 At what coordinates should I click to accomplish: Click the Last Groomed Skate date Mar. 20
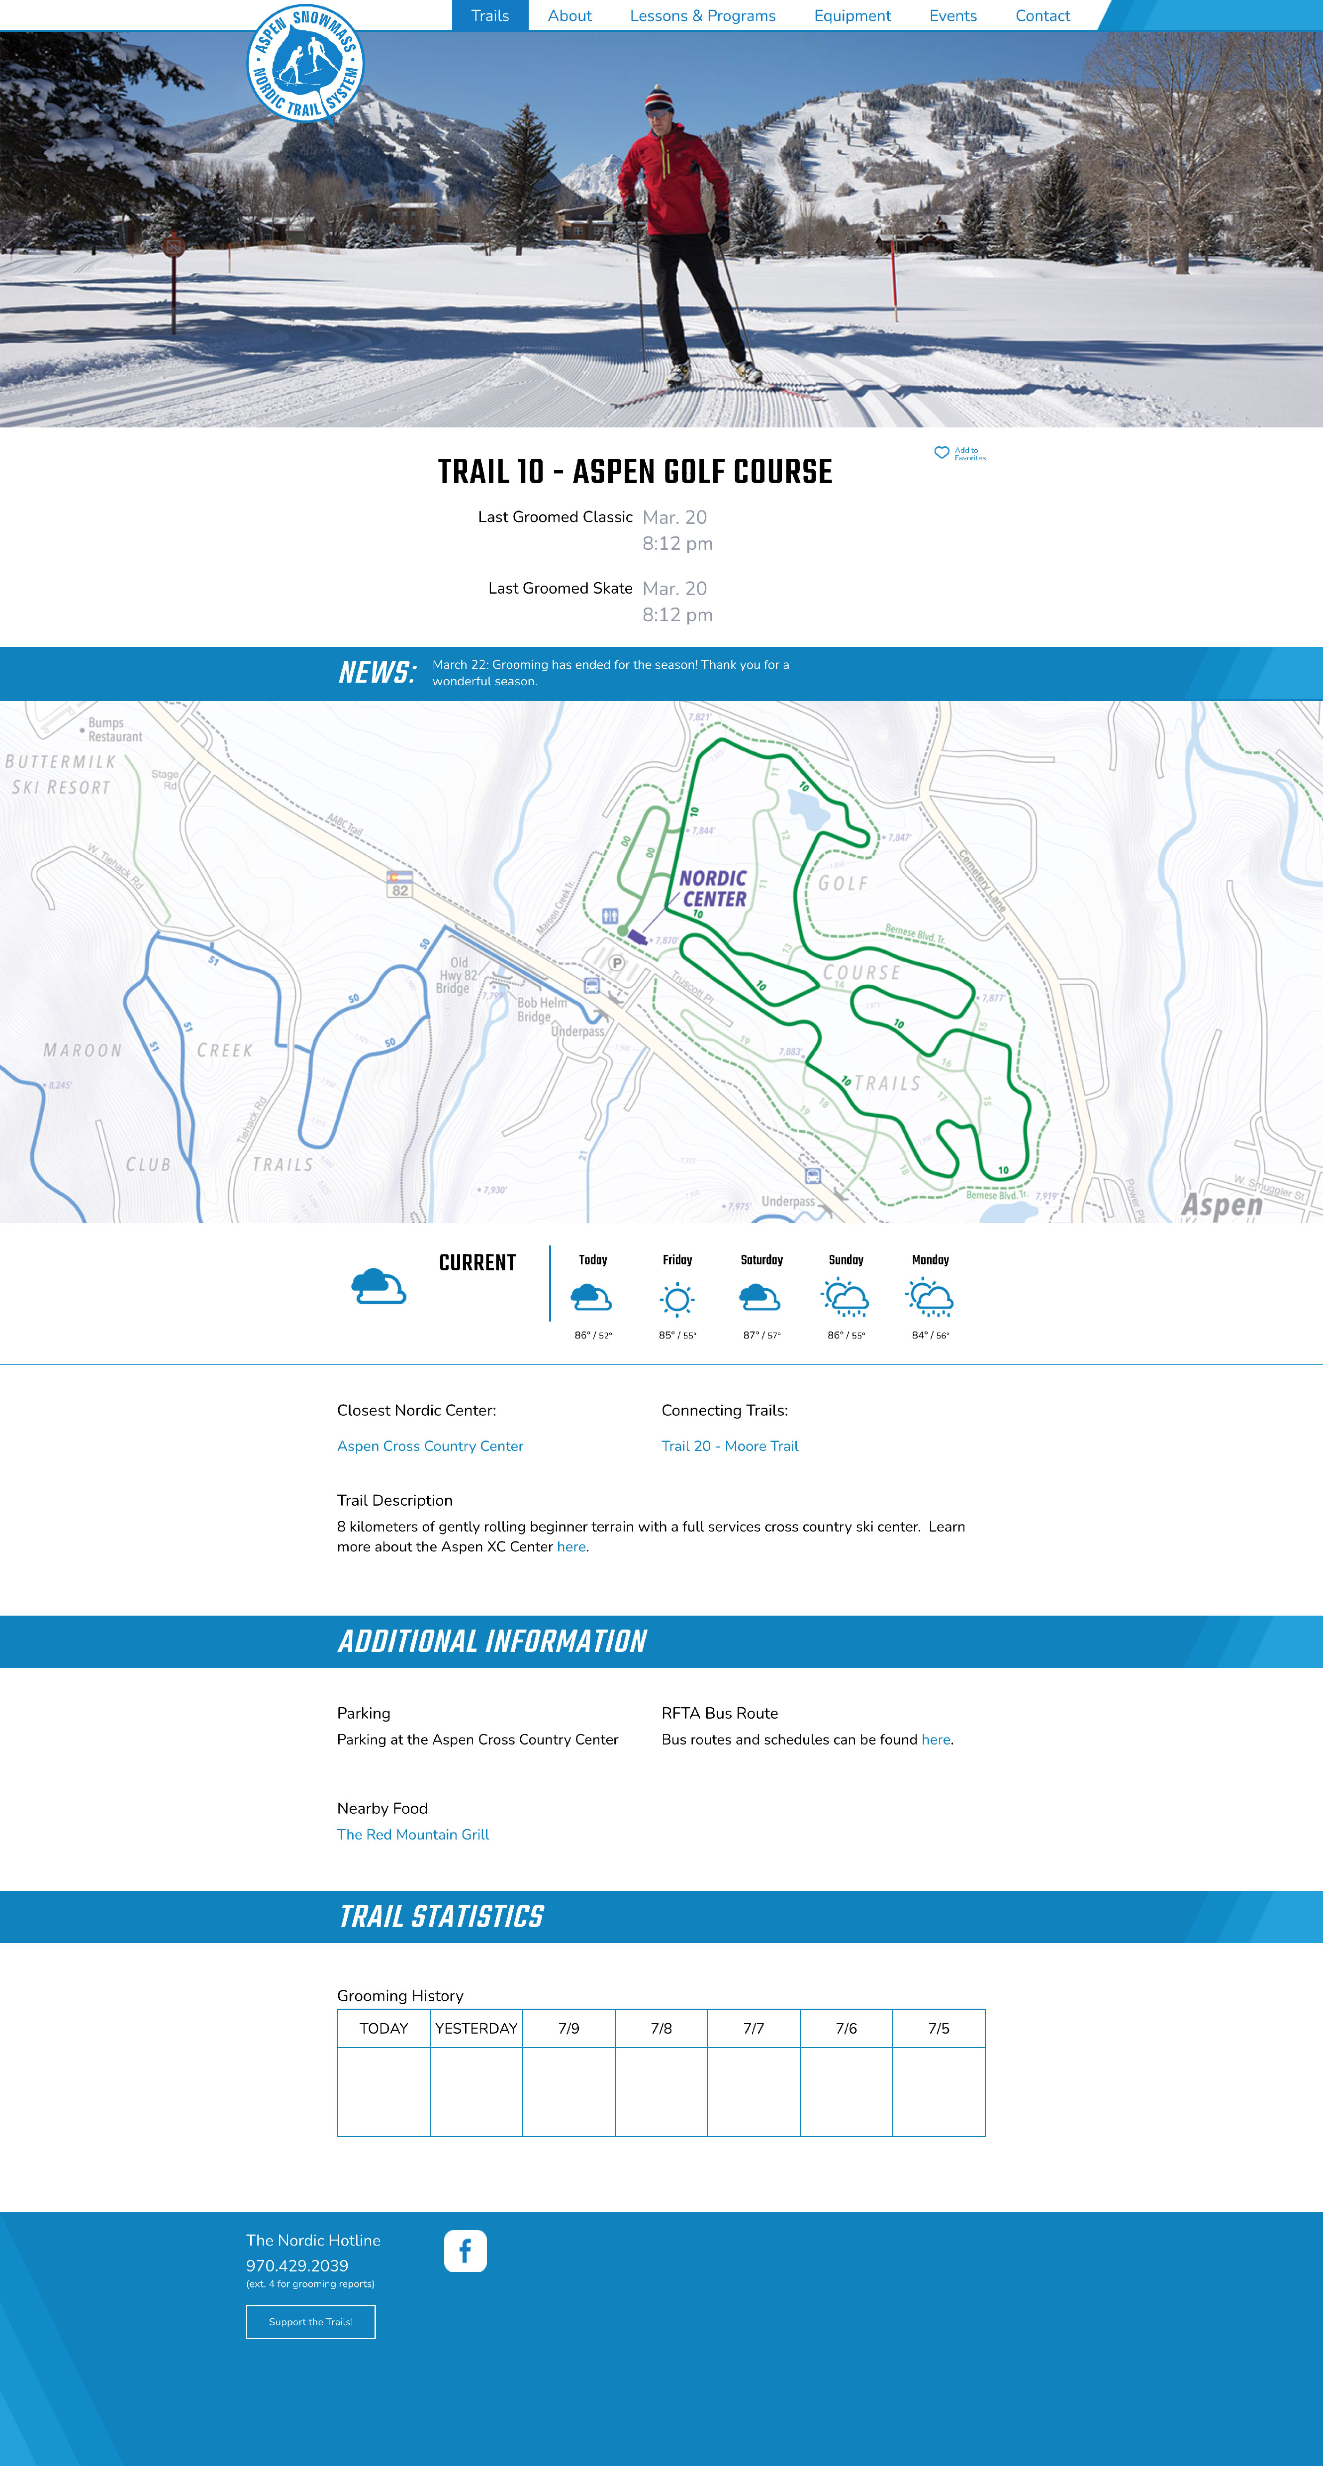click(x=674, y=589)
